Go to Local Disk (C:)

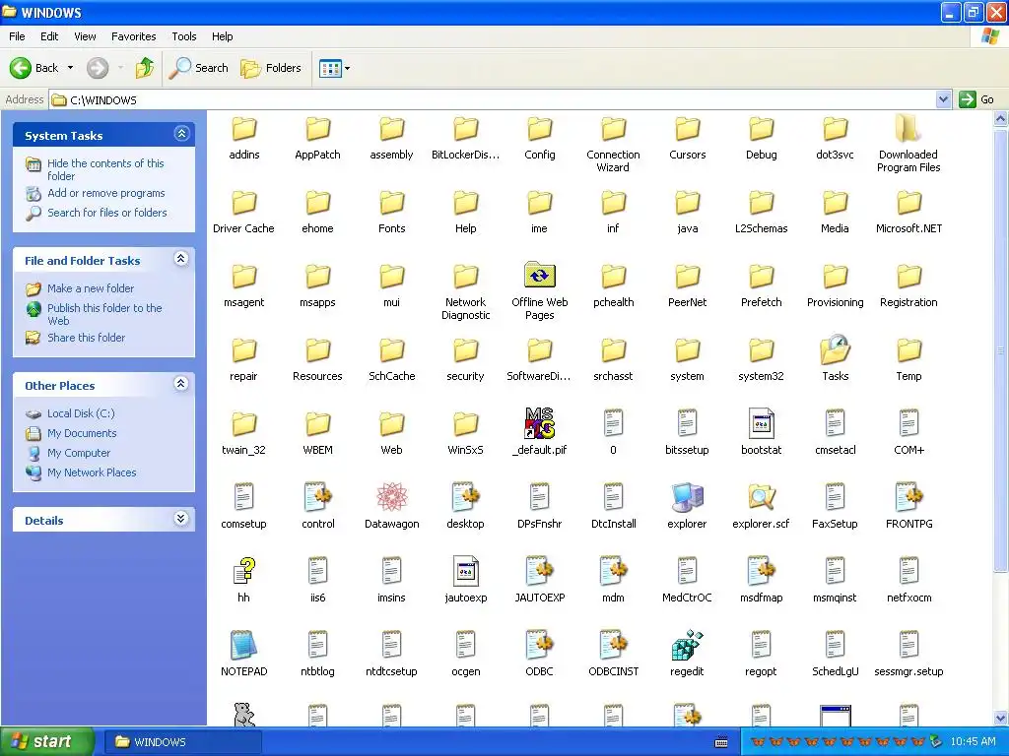(81, 413)
